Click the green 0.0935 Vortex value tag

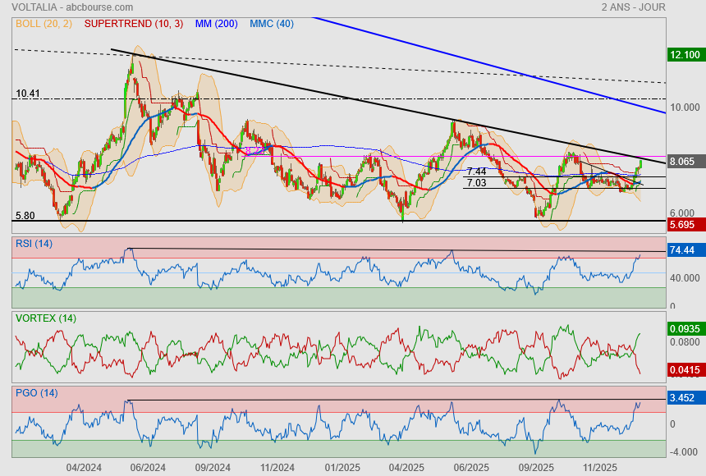685,328
